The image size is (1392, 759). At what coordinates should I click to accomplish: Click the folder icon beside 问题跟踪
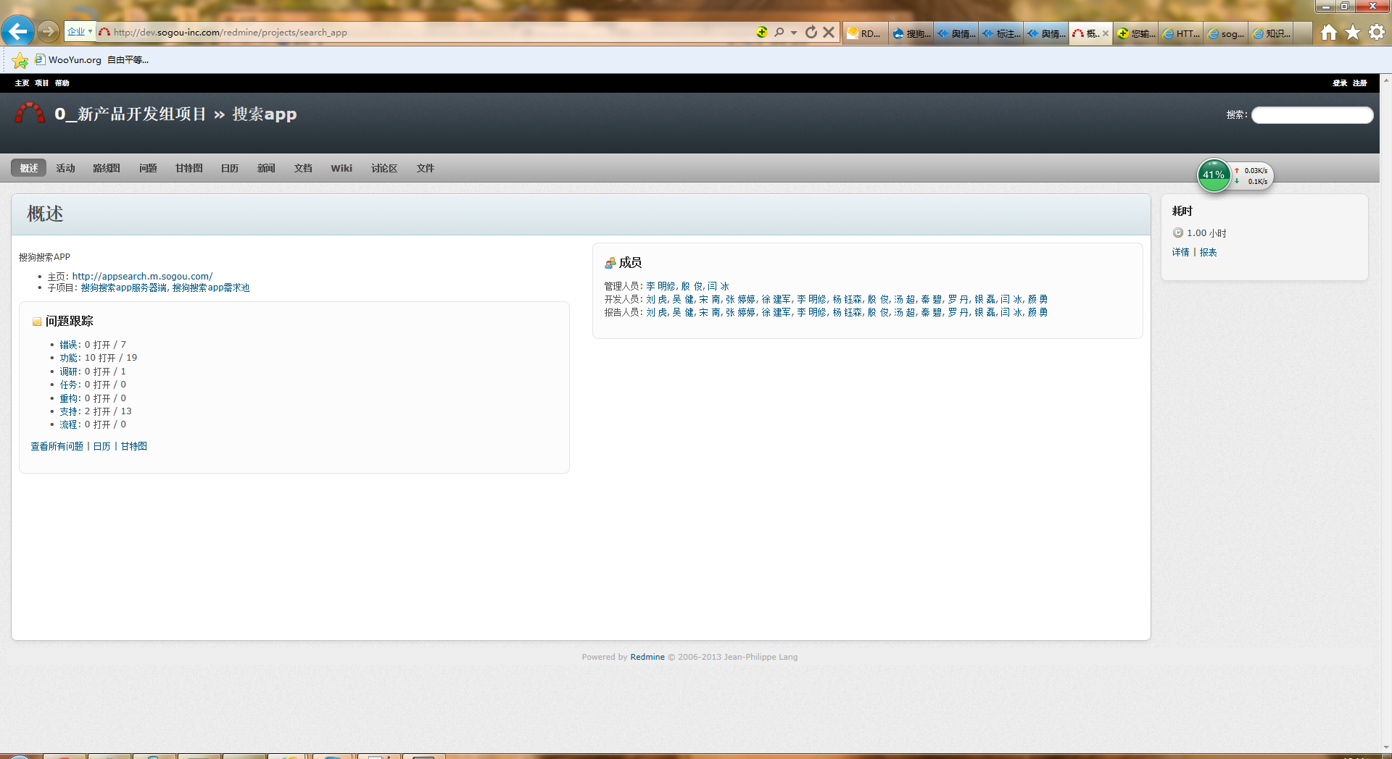37,322
